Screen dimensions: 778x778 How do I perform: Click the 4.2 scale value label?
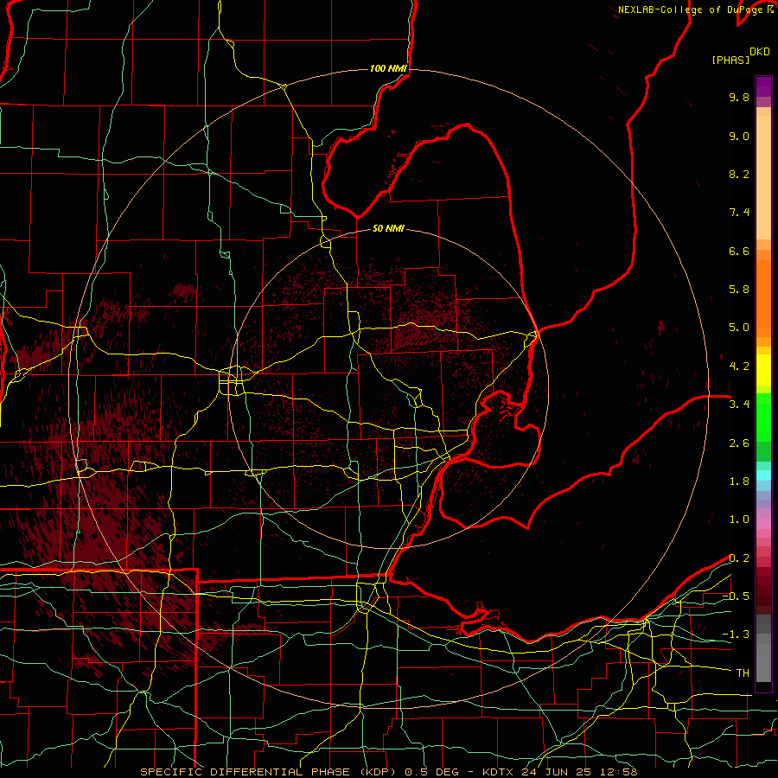point(739,367)
